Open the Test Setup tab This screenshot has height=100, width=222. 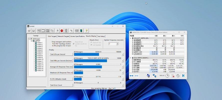point(101,36)
